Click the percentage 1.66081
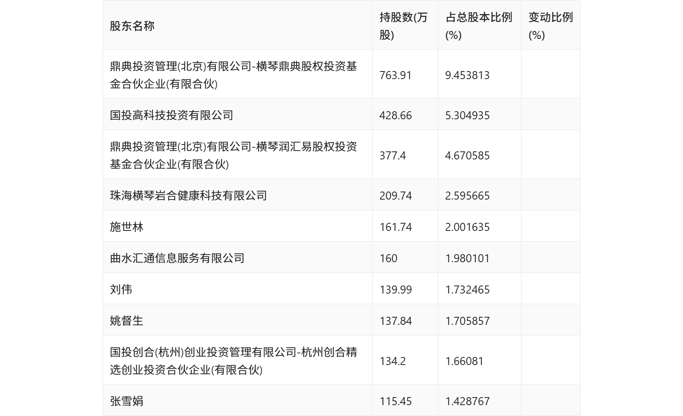The width and height of the screenshot is (683, 416). pos(464,361)
